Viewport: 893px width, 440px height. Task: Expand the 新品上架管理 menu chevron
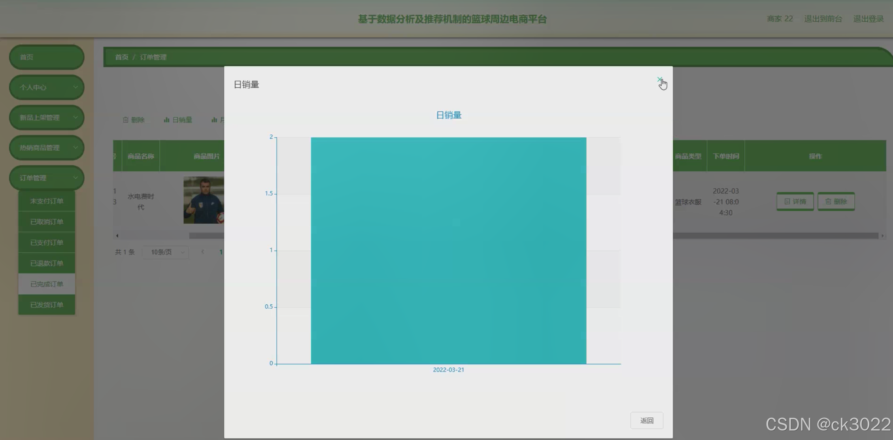click(75, 117)
